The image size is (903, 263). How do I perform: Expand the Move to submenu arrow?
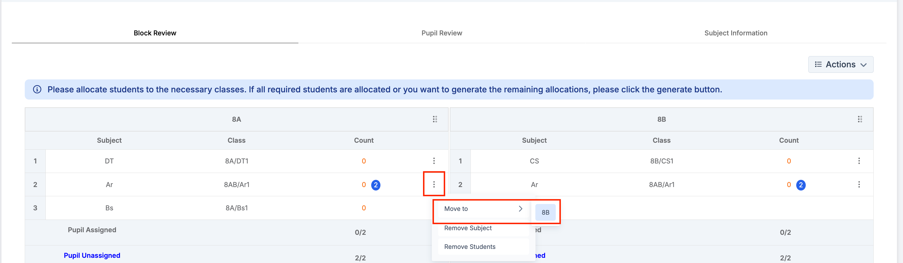coord(520,209)
